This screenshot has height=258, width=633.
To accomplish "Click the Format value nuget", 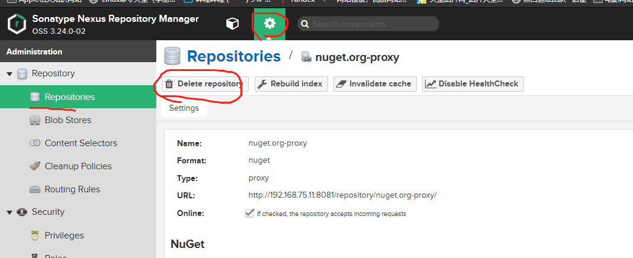I will [259, 160].
